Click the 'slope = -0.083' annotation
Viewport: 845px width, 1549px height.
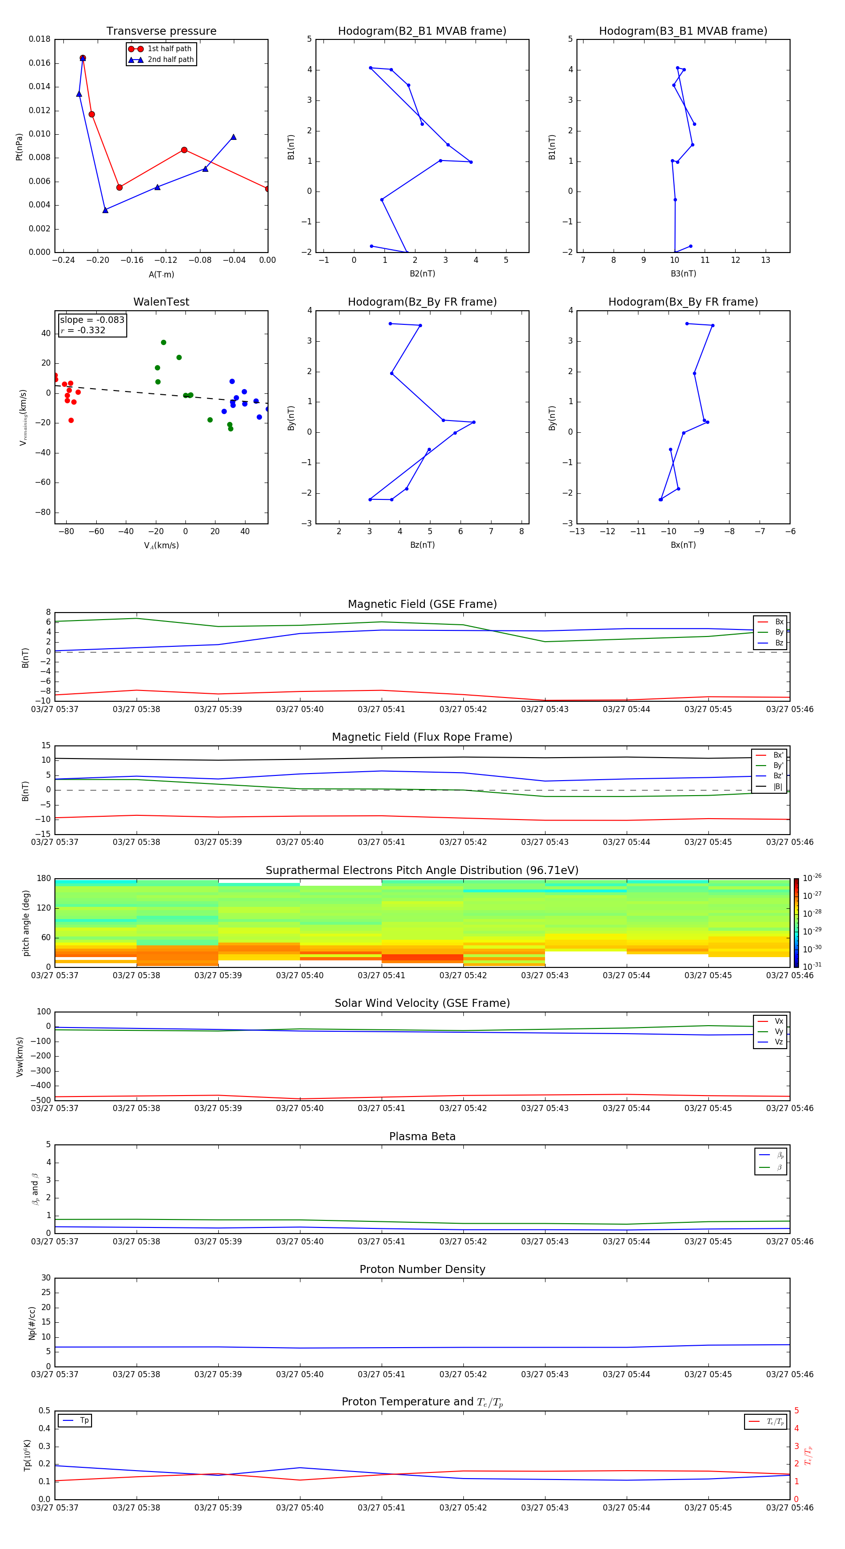(x=92, y=320)
